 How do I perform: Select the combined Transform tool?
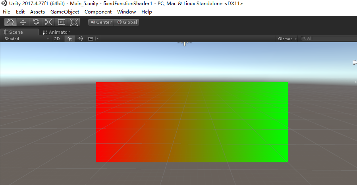74,22
